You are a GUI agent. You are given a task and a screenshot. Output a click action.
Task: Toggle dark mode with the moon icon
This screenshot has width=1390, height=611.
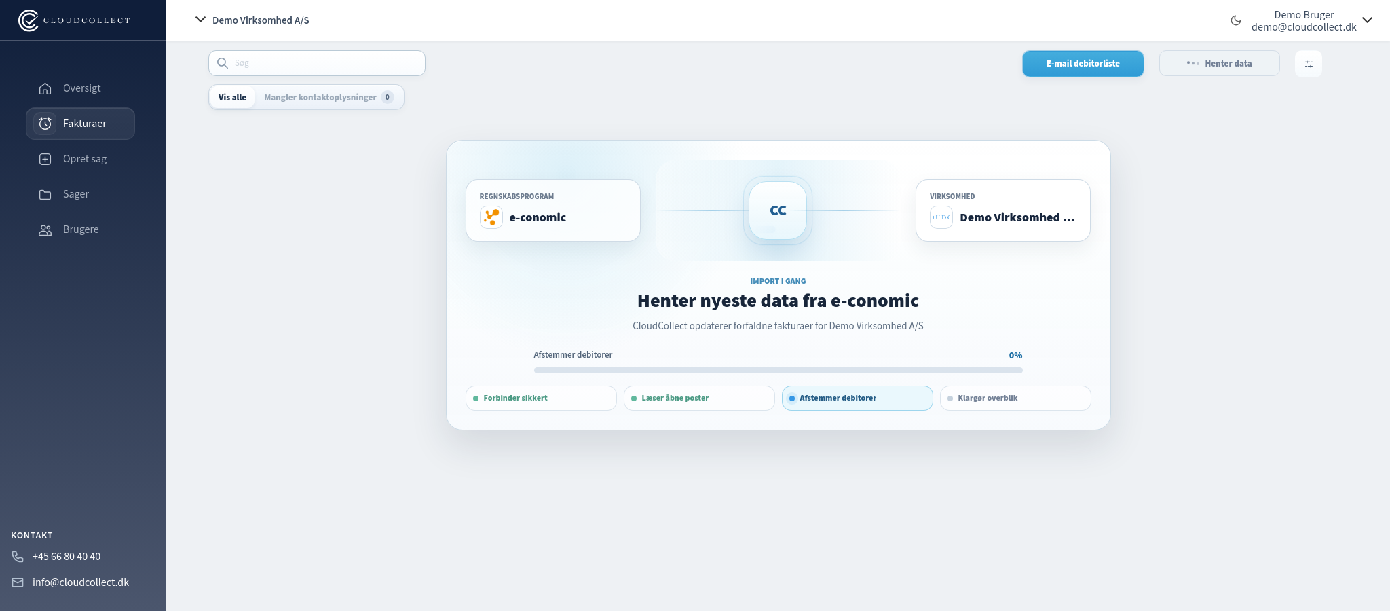point(1236,20)
